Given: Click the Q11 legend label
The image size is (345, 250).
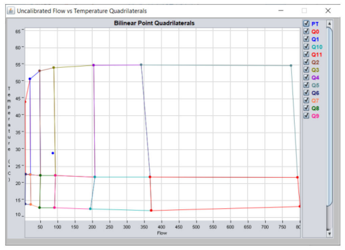Looking at the screenshot, I should (x=317, y=54).
